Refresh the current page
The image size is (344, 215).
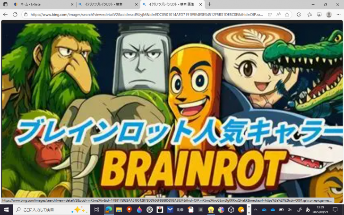[15, 15]
